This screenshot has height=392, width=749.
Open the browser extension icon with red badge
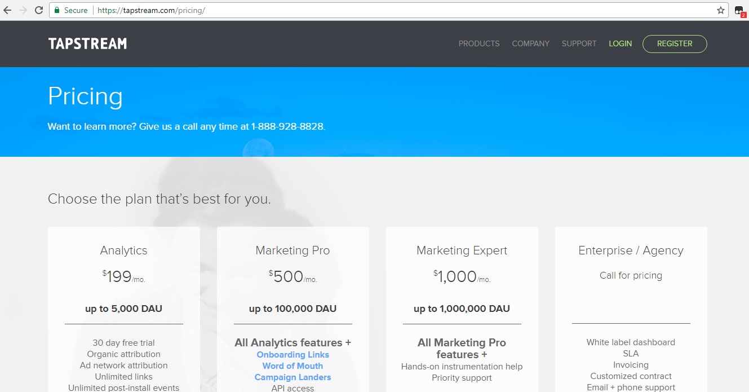point(739,10)
